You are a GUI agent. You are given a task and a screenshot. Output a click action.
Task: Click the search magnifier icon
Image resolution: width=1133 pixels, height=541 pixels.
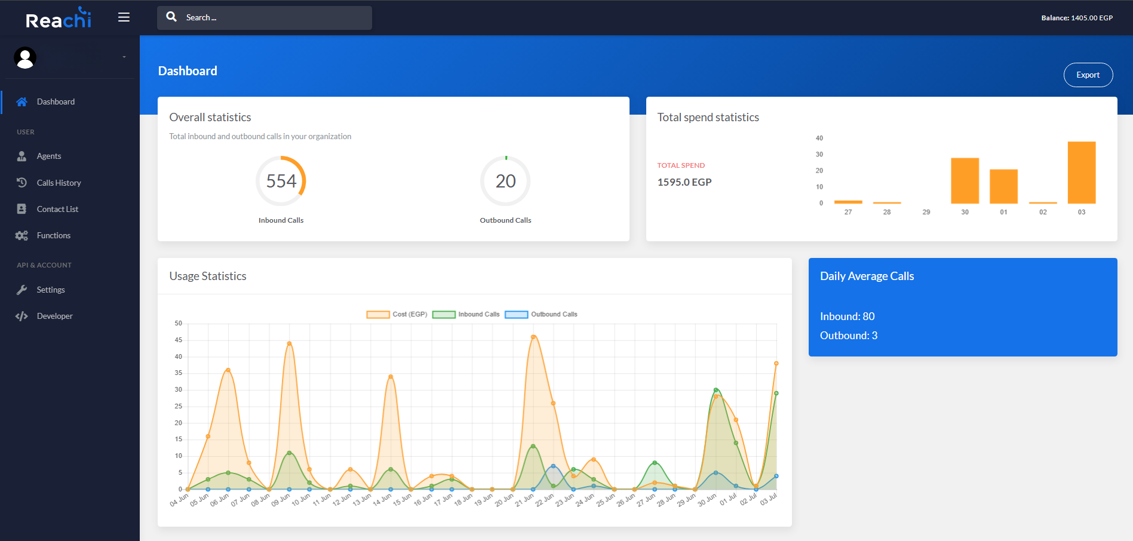(x=171, y=17)
